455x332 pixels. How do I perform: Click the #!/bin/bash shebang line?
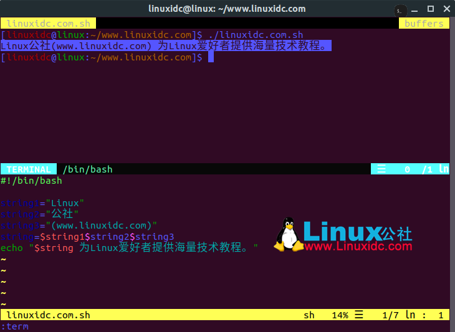pos(31,181)
